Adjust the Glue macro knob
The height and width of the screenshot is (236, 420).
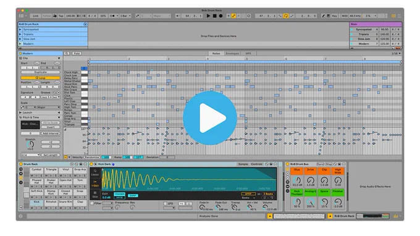[297, 180]
